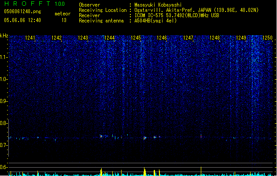Image resolution: width=277 pixels, height=176 pixels.
Task: Click the 'Observer' field label
Action: [x=89, y=5]
